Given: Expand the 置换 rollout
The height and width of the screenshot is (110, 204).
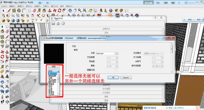Looking at the screenshot, I should point(106,100).
